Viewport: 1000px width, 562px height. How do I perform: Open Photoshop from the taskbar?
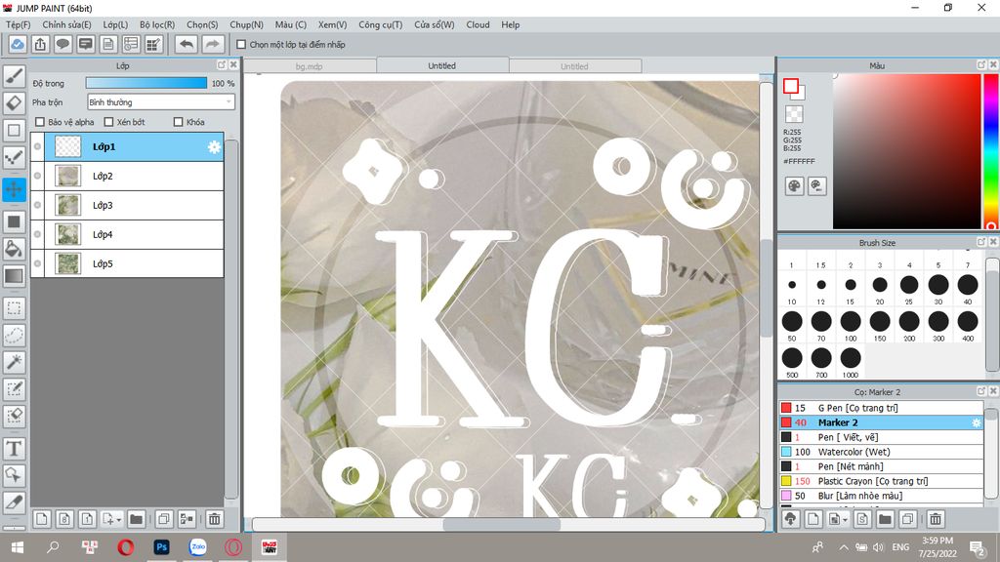(x=161, y=547)
